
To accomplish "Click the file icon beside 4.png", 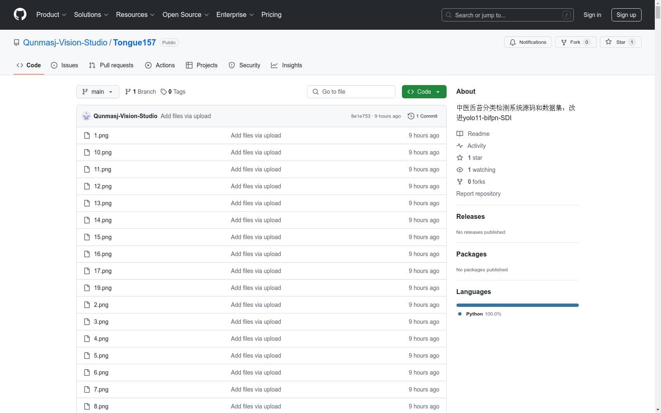I will click(87, 339).
